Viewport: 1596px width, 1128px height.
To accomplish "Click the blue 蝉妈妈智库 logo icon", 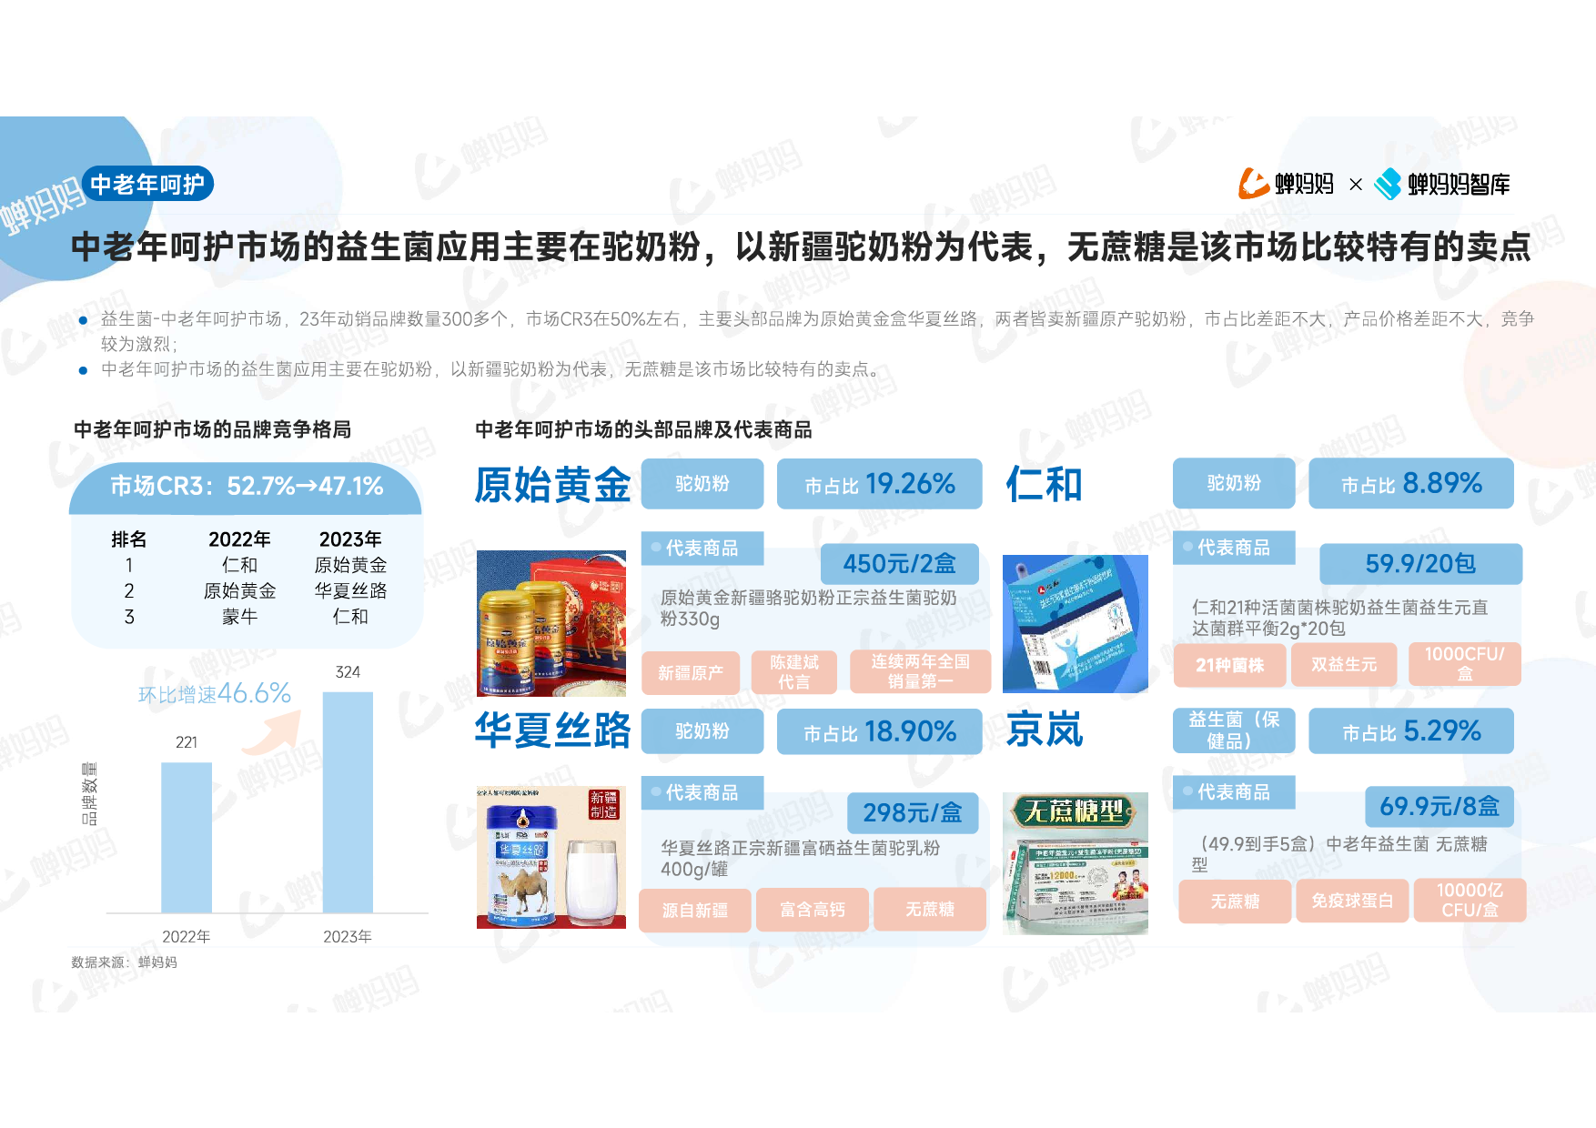I will [1388, 184].
